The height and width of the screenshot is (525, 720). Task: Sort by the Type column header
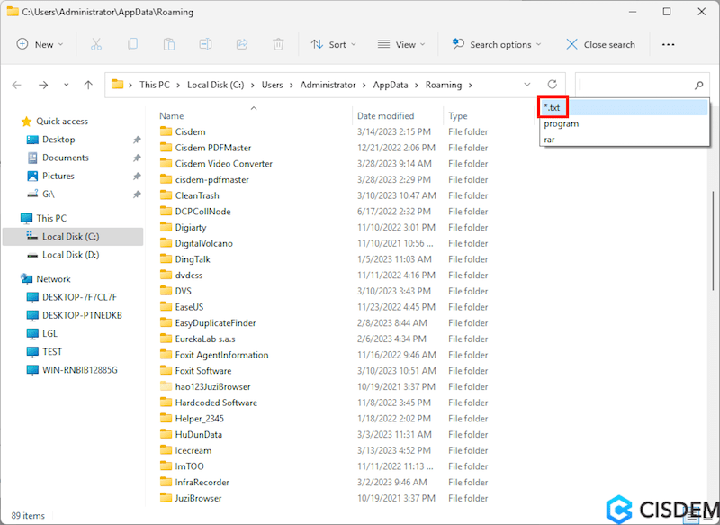click(x=458, y=116)
